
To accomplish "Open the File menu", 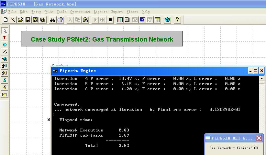I will coord(12,12).
